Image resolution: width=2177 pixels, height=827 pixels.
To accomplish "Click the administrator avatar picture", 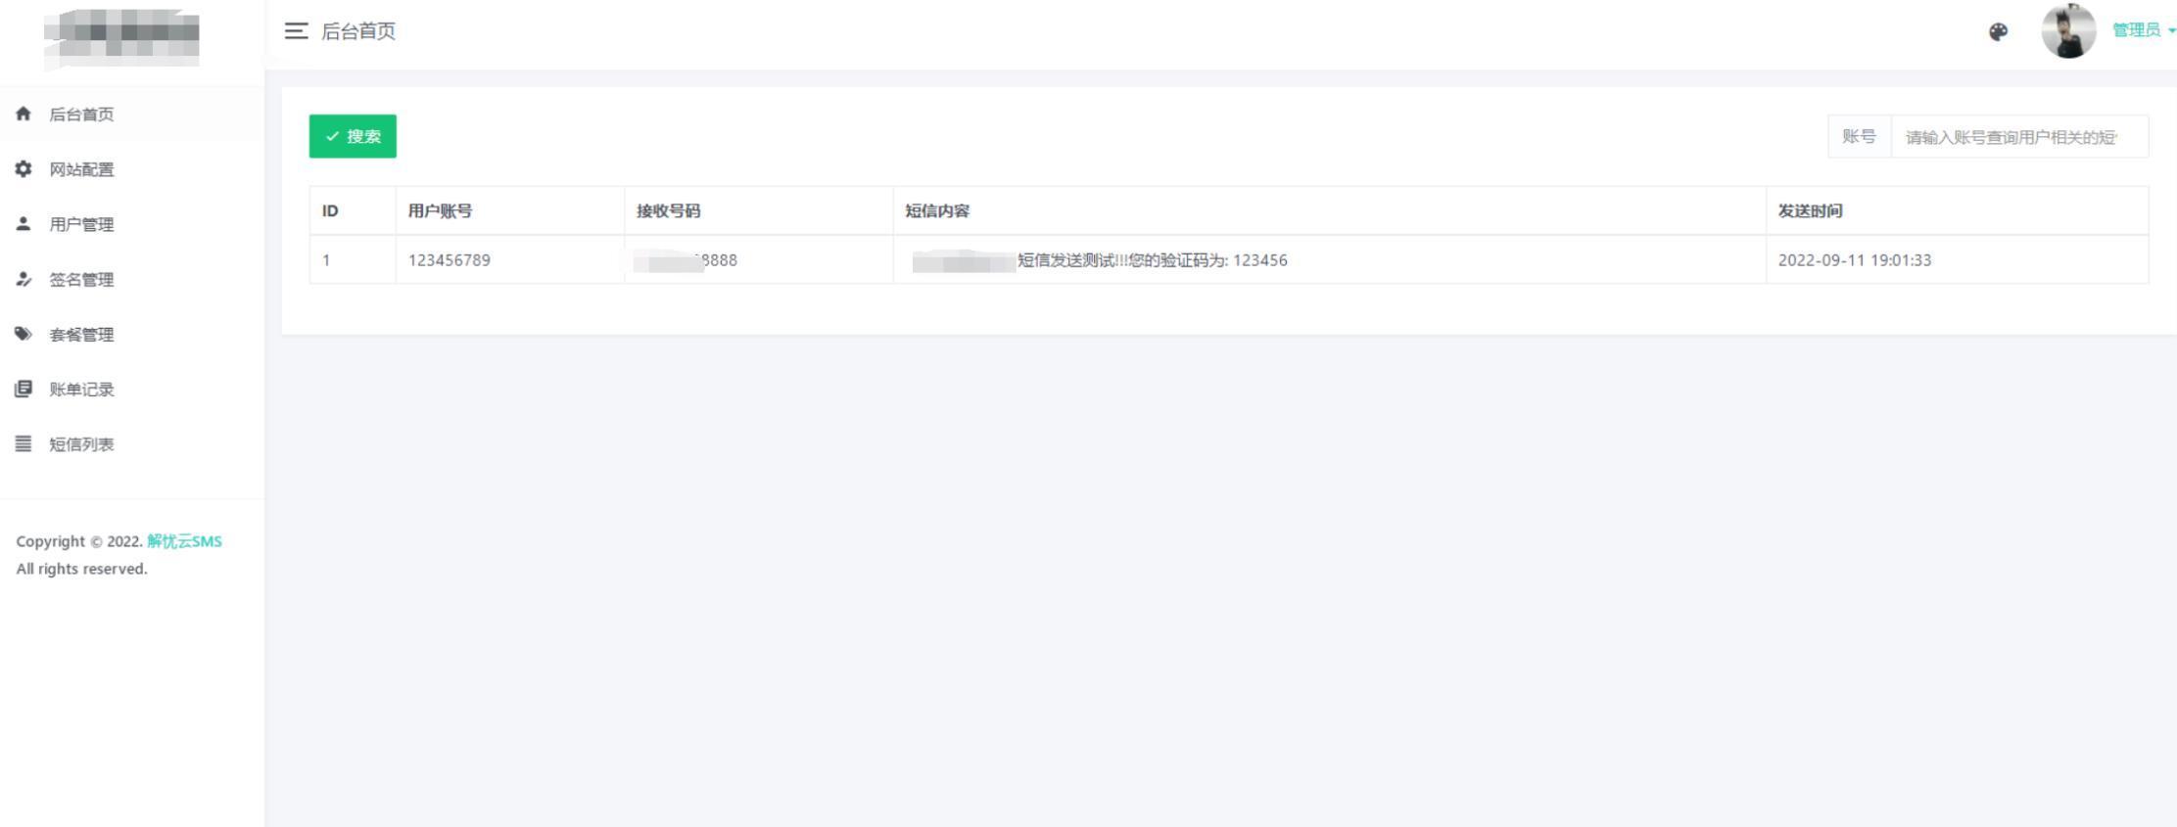I will coord(2068,30).
